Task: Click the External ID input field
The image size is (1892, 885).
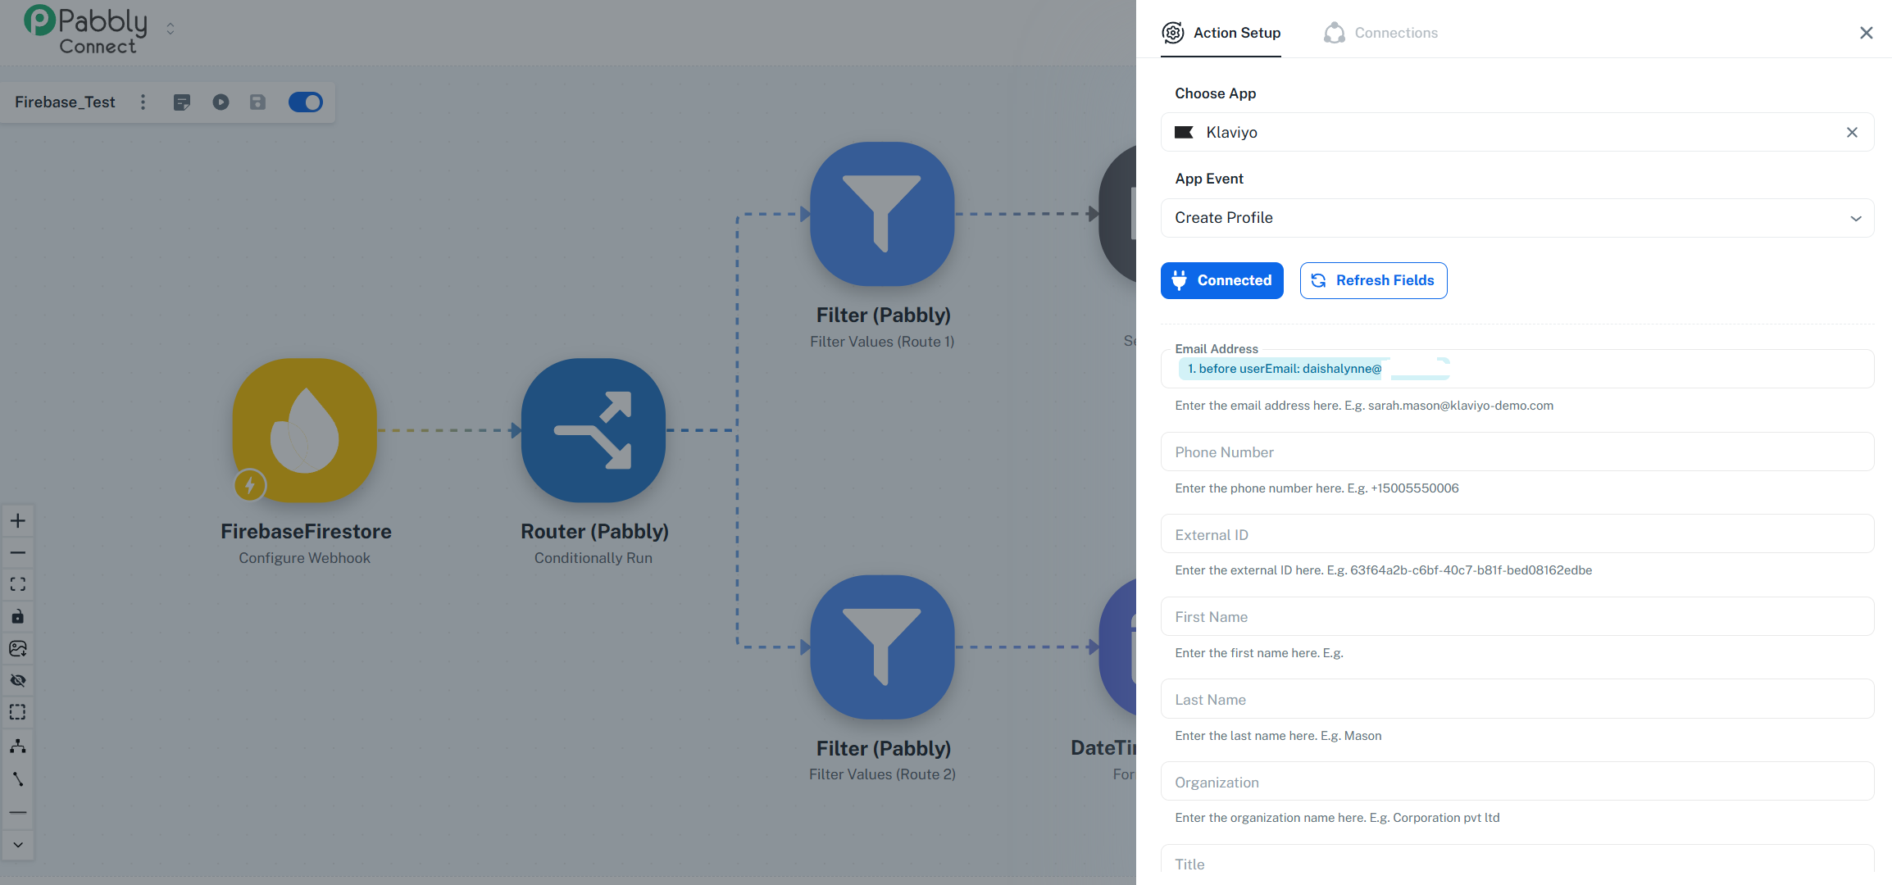Action: (1517, 534)
